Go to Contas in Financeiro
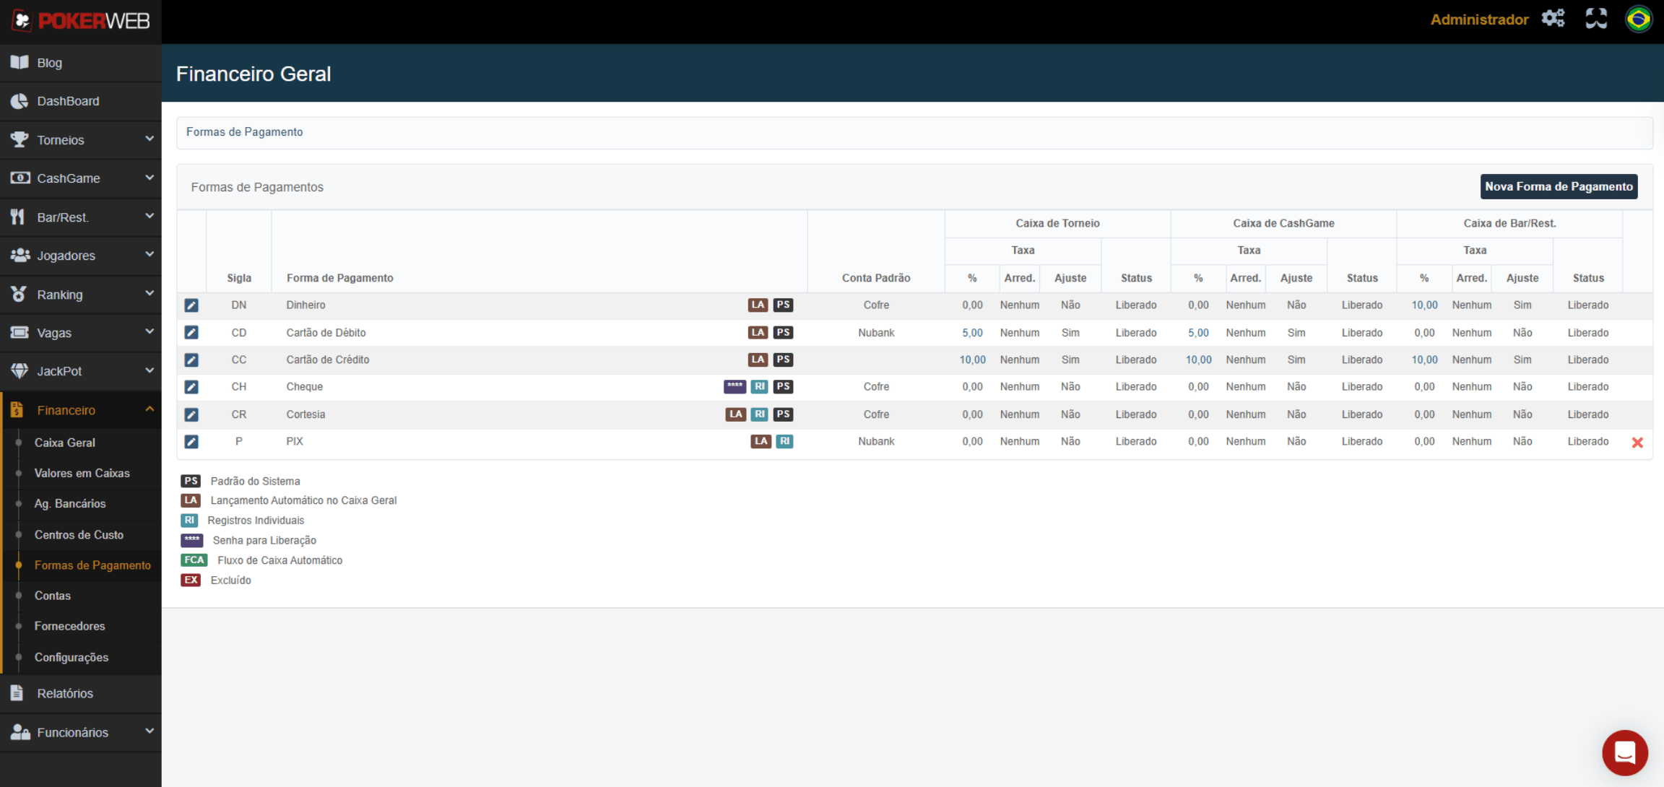Image resolution: width=1664 pixels, height=787 pixels. [x=52, y=596]
